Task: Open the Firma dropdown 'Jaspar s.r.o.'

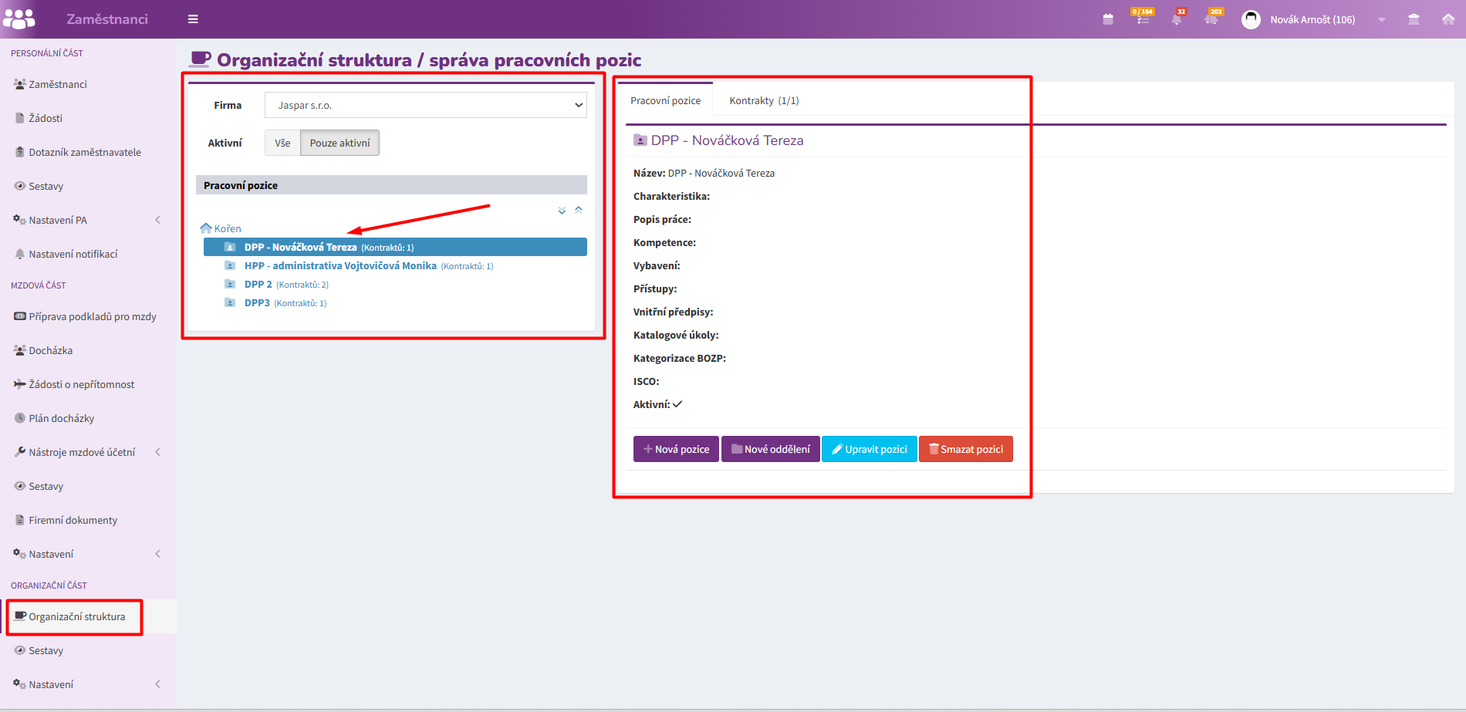Action: click(x=425, y=105)
